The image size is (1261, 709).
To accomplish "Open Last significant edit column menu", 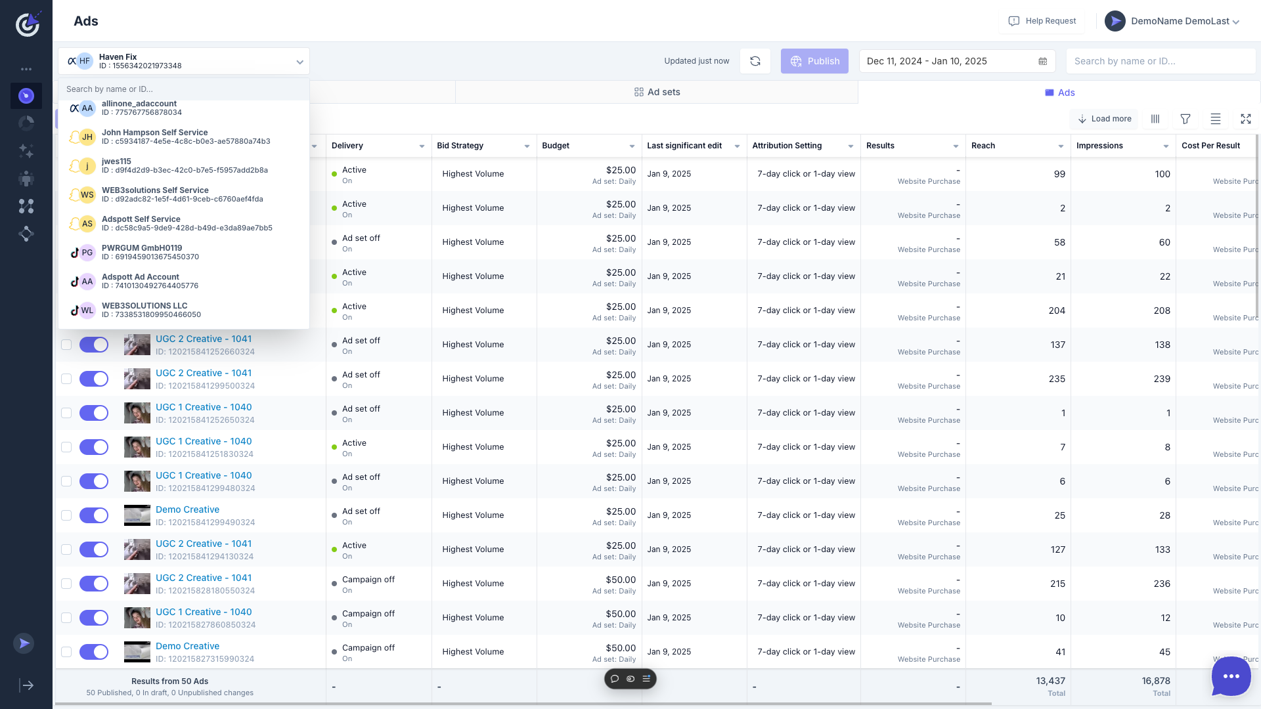I will point(737,146).
